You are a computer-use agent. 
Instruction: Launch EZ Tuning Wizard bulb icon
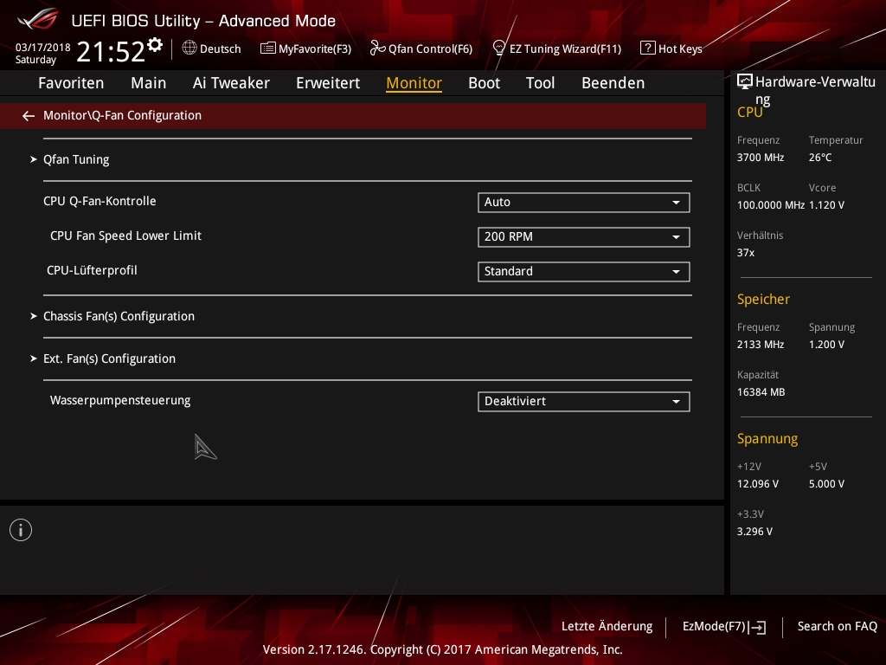(x=499, y=48)
